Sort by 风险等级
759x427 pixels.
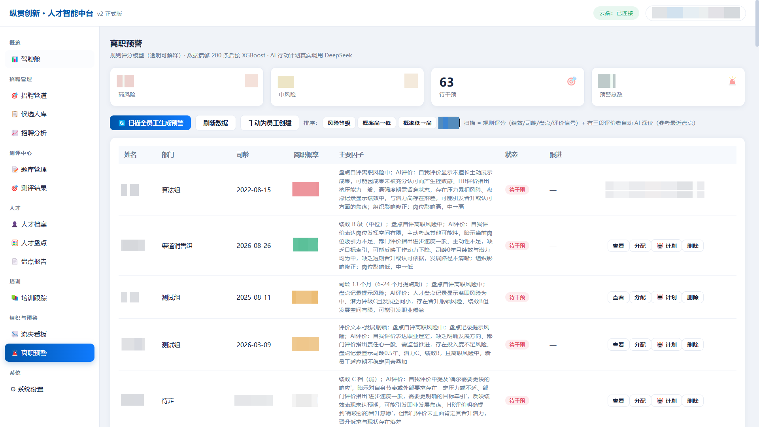(x=339, y=123)
